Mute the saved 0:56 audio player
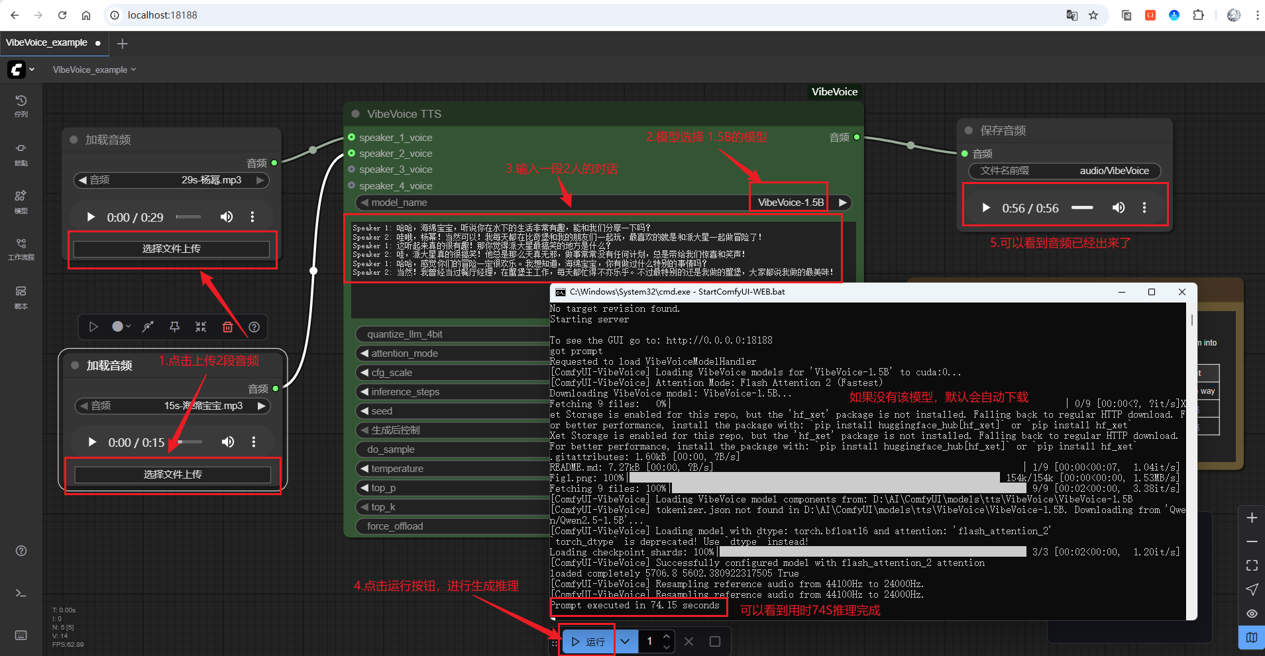Viewport: 1265px width, 656px height. click(1119, 207)
